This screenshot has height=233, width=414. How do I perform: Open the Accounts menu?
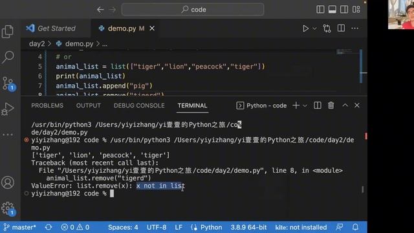[8, 183]
